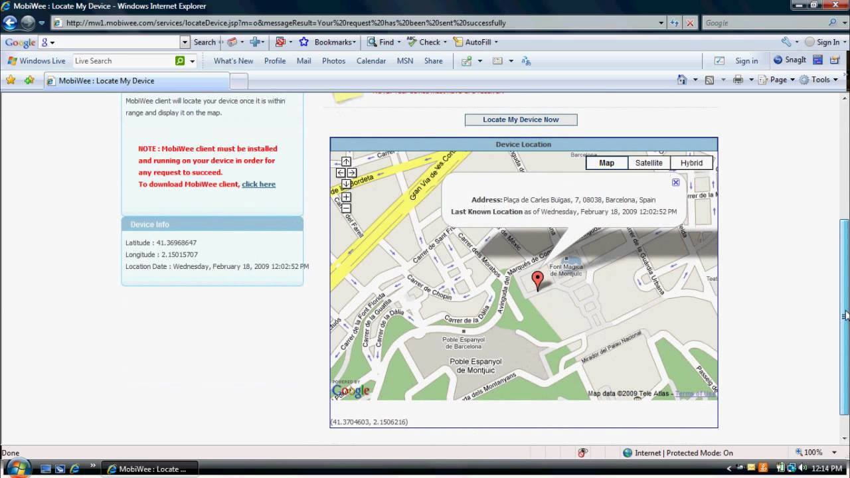Switch the map to Map view
Viewport: 850px width, 478px height.
(x=607, y=163)
